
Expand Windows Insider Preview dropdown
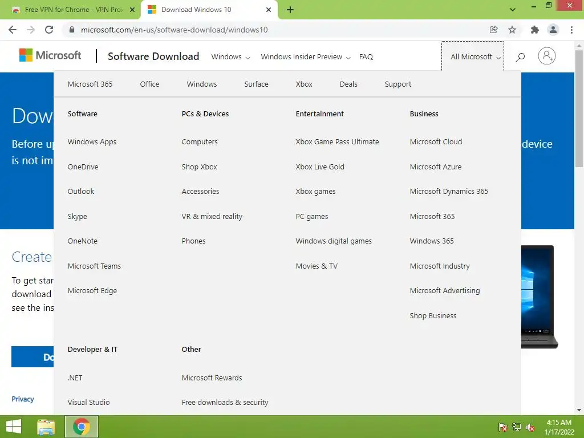tap(306, 57)
